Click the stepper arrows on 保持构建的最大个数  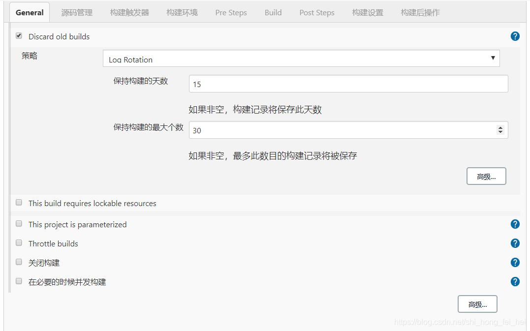[x=500, y=130]
